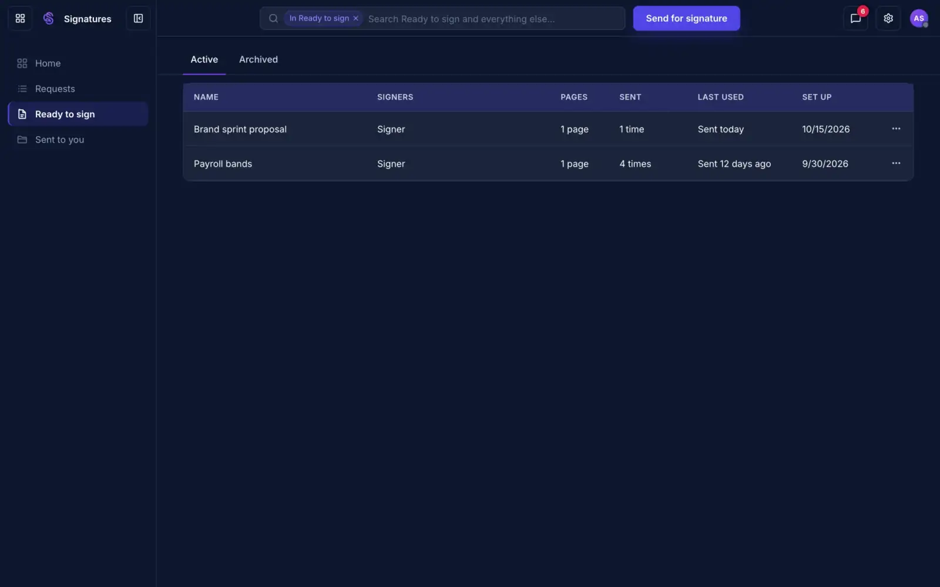Click Signer in Payroll bands row
The image size is (940, 587).
pos(391,164)
